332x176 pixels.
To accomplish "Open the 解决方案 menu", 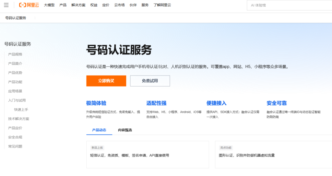I will (78, 5).
